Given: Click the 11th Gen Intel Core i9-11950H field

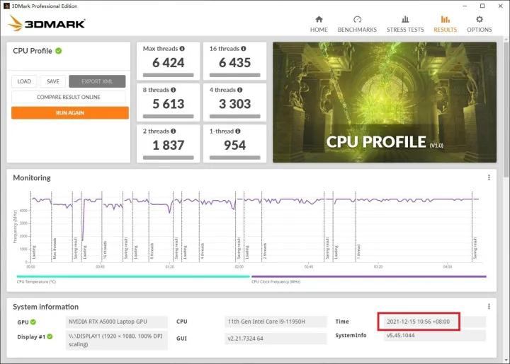Looking at the screenshot, I should tap(276, 322).
